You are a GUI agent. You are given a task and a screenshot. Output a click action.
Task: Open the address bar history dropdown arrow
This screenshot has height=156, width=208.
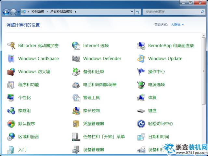click(132, 12)
